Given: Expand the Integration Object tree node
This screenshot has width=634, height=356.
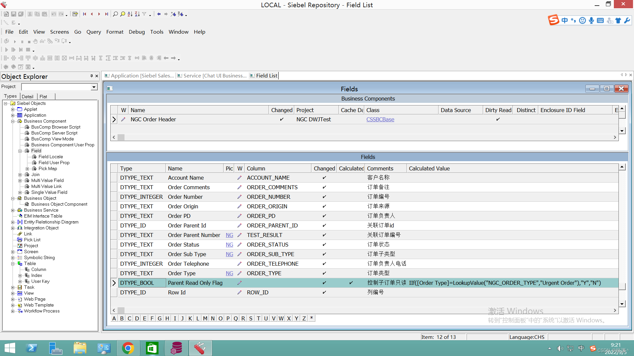Looking at the screenshot, I should [13, 228].
